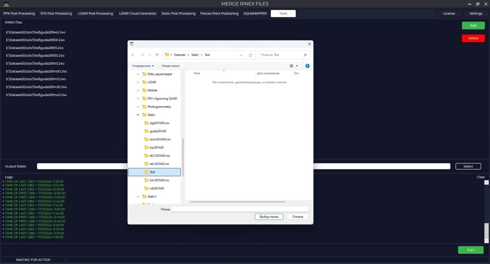The image size is (490, 264).
Task: Open Precise Point Positioning tab
Action: tap(219, 13)
